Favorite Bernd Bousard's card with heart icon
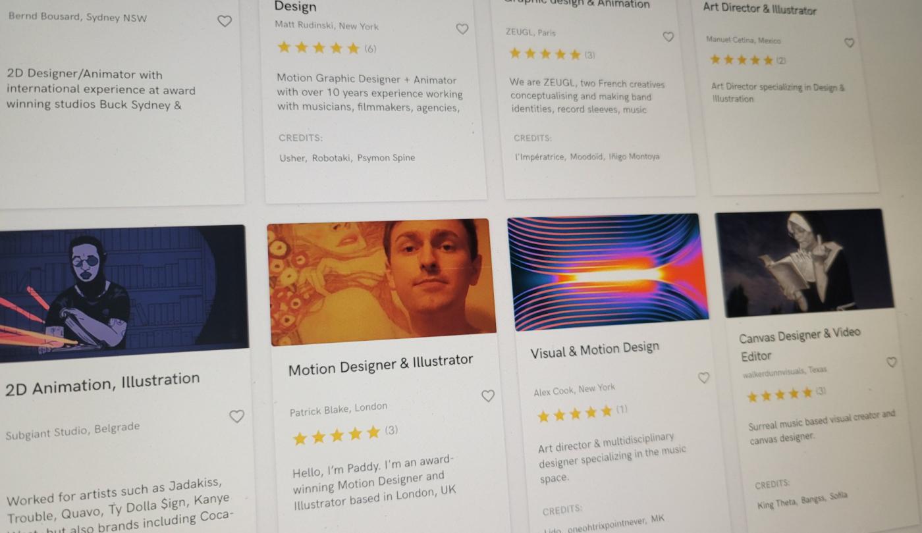Image resolution: width=922 pixels, height=533 pixels. [225, 21]
